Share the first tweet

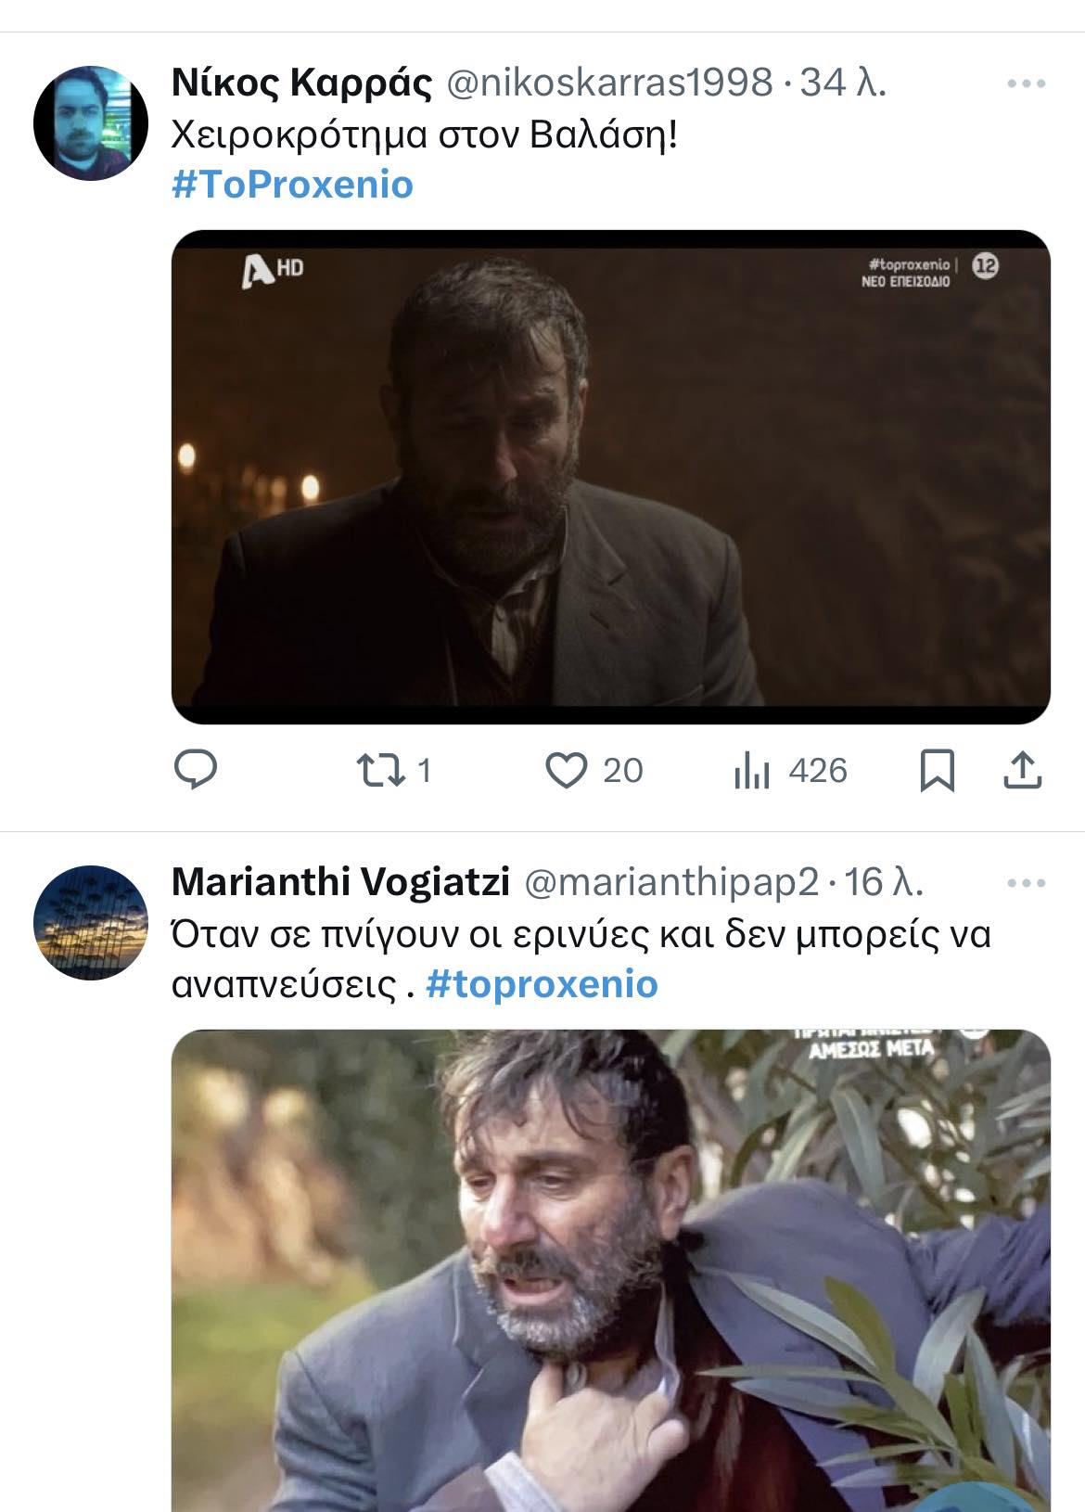(x=1023, y=770)
